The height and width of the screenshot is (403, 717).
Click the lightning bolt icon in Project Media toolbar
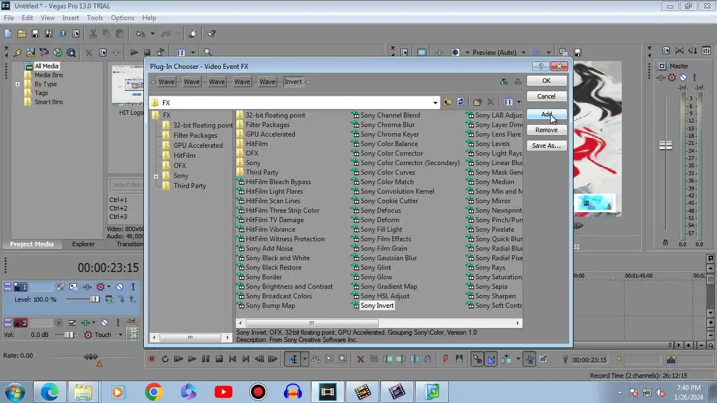tap(17, 53)
